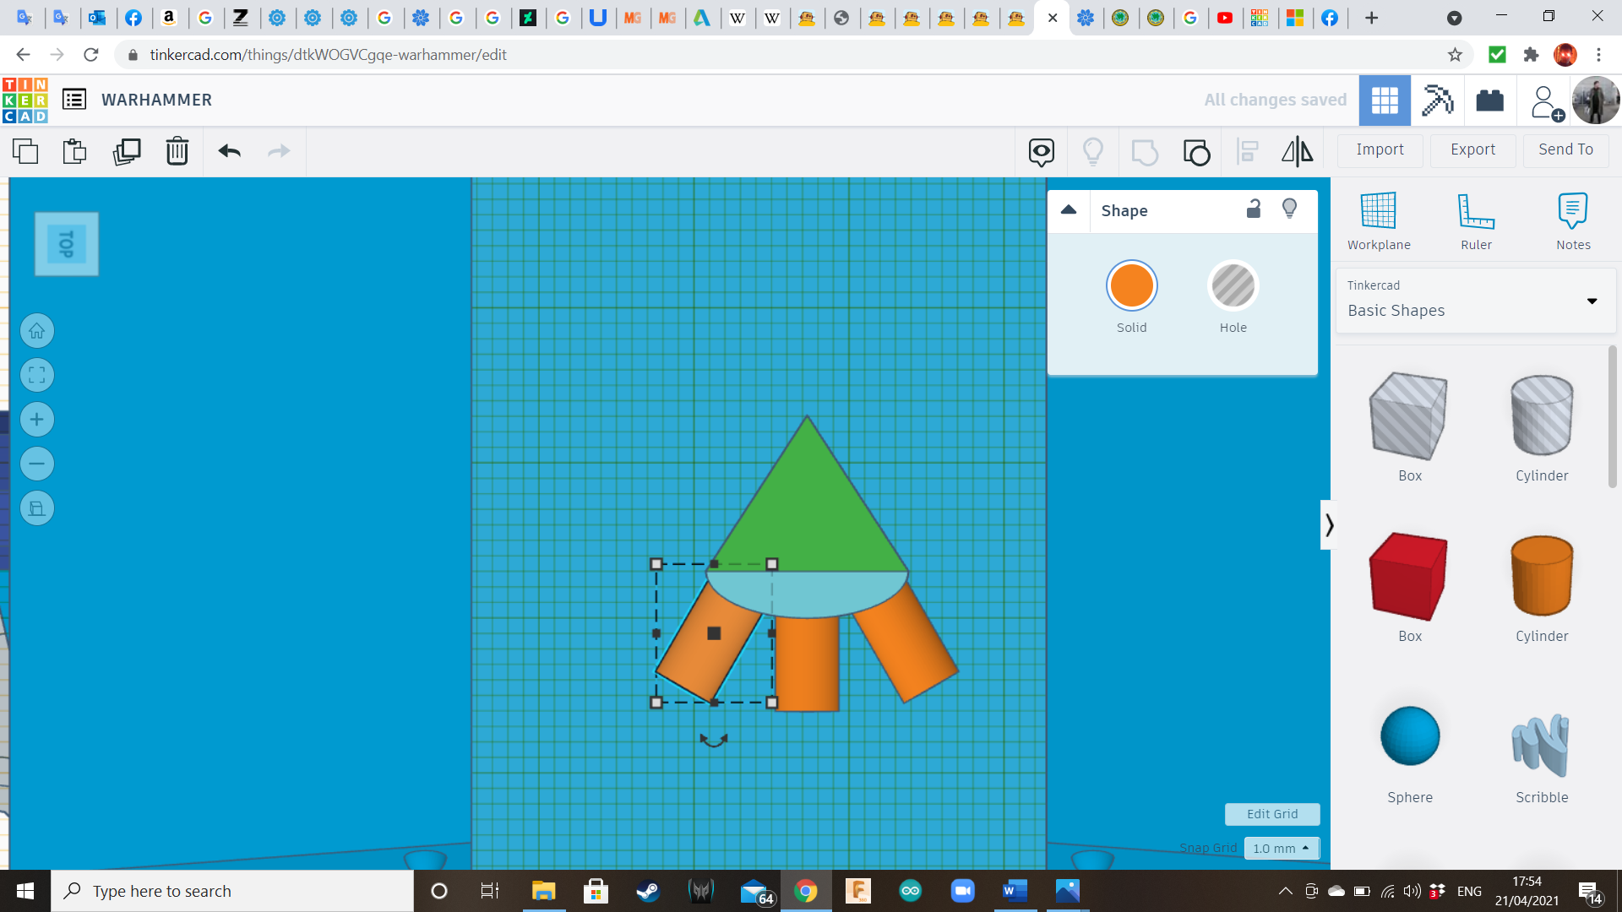Collapse the shapes sidebar using the chevron
Viewport: 1622px width, 912px height.
pyautogui.click(x=1329, y=525)
